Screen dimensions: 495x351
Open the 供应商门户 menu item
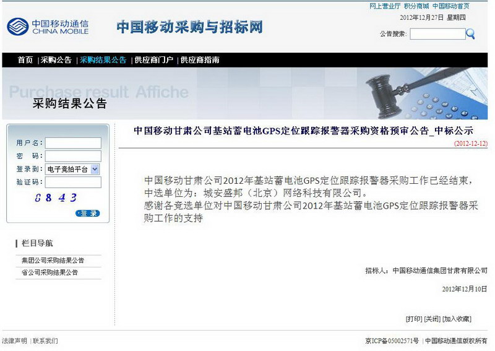click(x=153, y=59)
